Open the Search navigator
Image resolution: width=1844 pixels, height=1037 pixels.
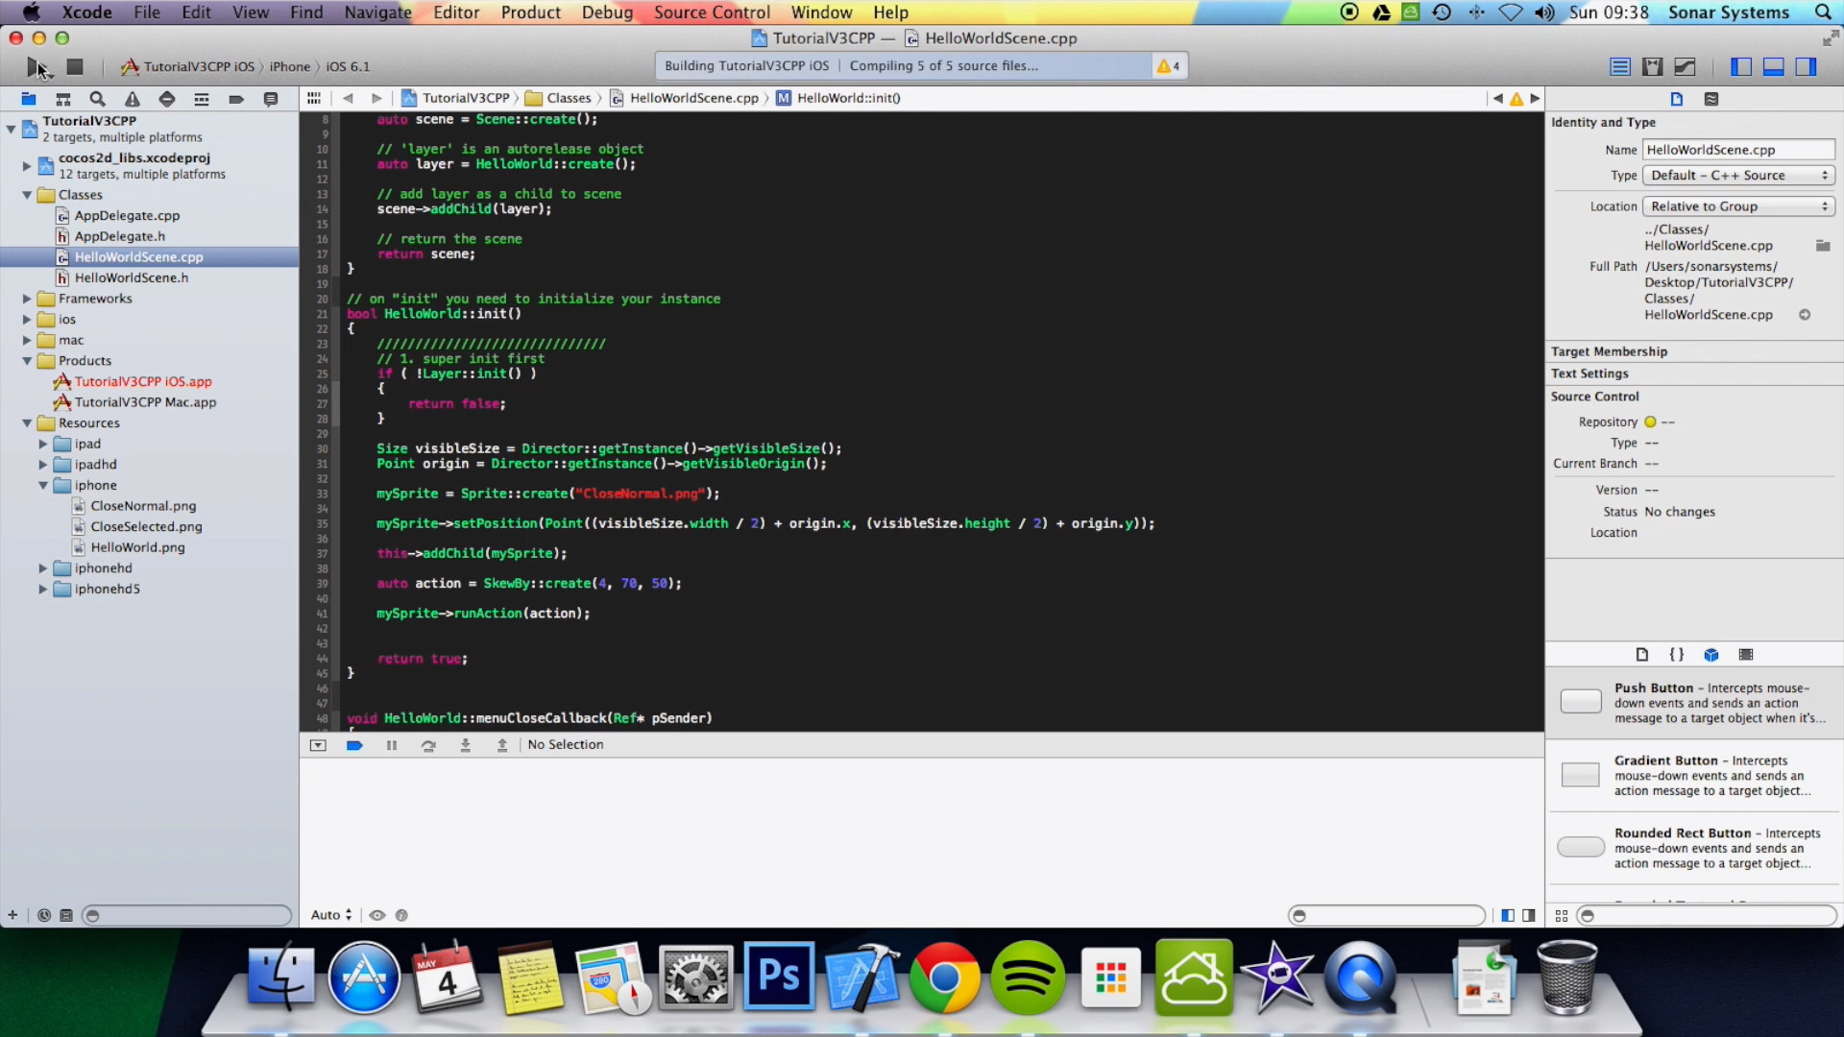click(x=97, y=98)
